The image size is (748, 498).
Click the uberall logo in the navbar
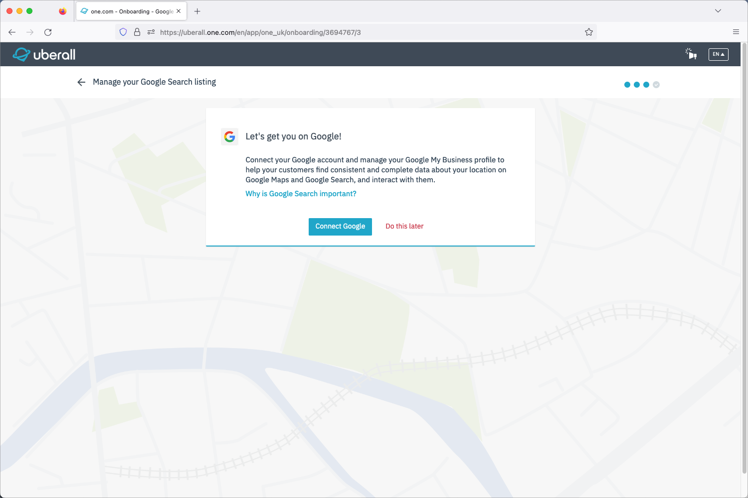(44, 54)
